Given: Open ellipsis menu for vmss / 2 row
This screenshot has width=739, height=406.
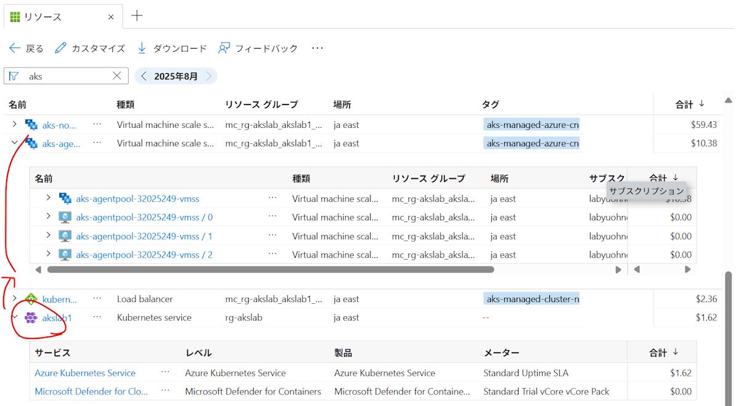Looking at the screenshot, I should click(x=273, y=254).
